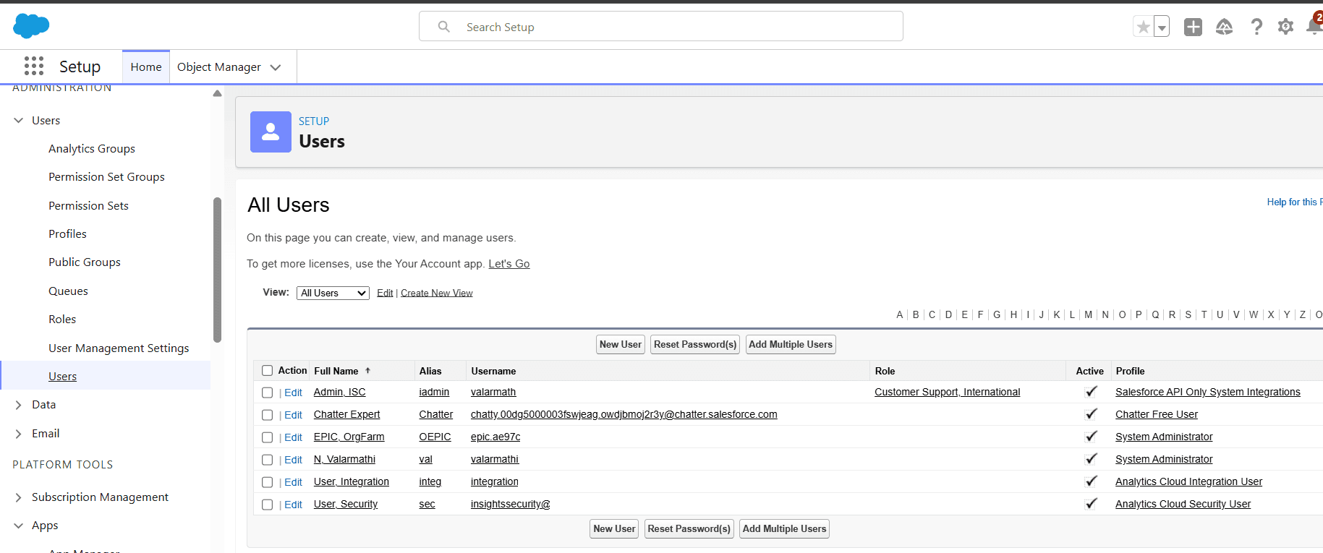
Task: Open Analytics Cloud Security User profile
Action: click(1183, 505)
